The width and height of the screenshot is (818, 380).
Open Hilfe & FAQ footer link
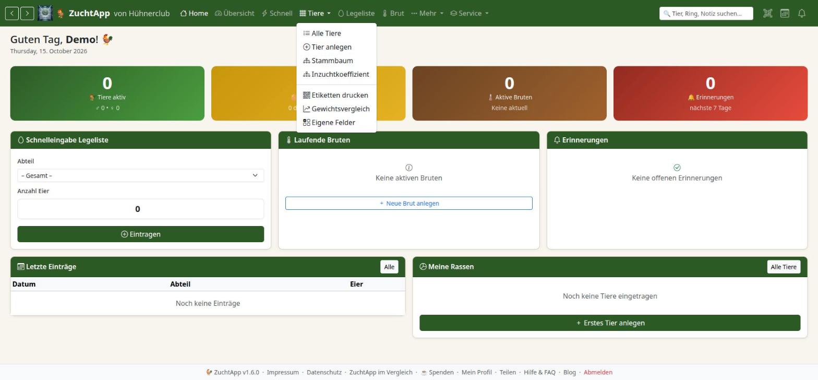pos(539,372)
